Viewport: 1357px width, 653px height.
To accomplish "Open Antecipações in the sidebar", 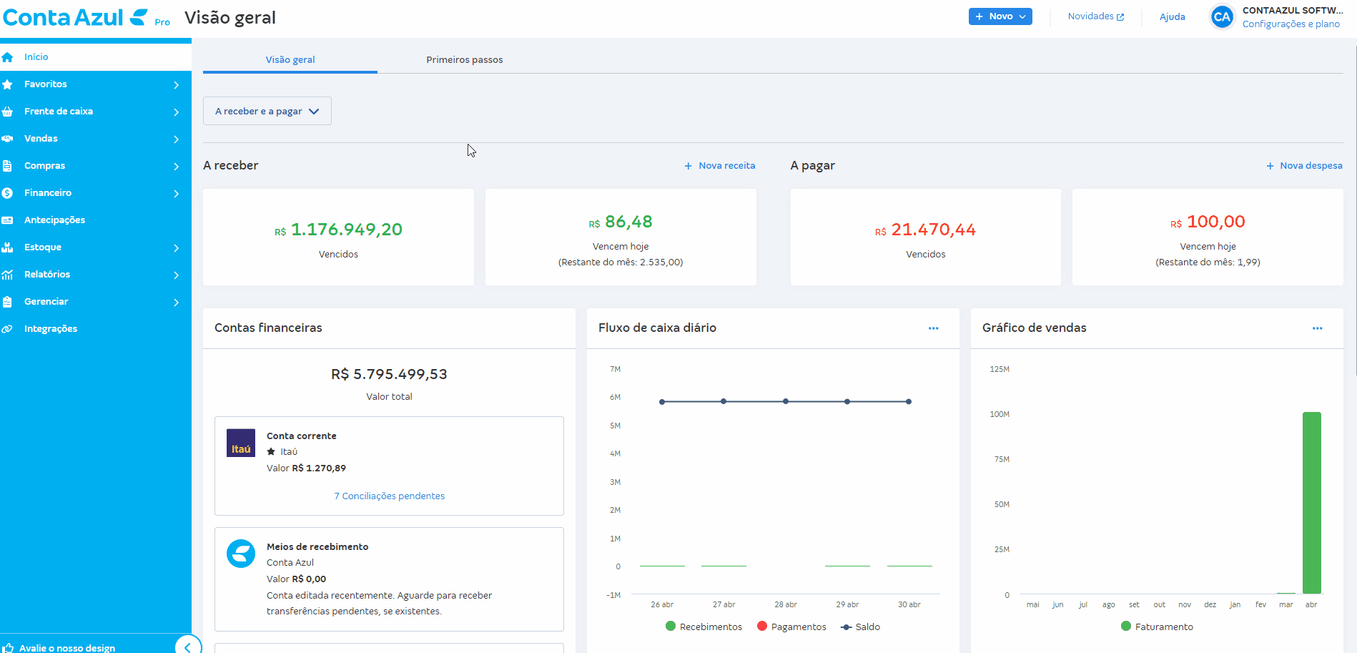I will 96,220.
